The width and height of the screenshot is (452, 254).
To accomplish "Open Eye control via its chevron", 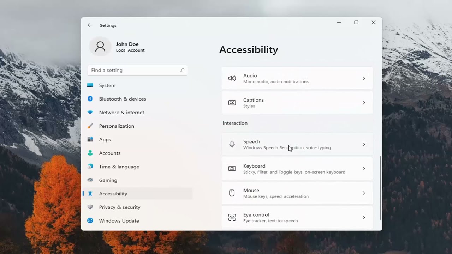I will pos(364,217).
